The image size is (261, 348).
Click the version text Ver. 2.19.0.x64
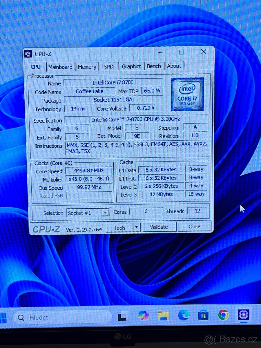point(84,229)
